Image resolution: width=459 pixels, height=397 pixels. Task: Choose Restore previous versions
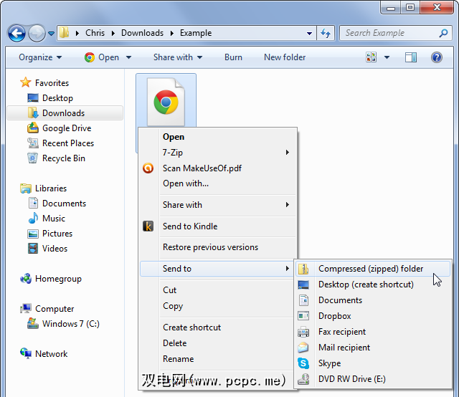point(217,247)
